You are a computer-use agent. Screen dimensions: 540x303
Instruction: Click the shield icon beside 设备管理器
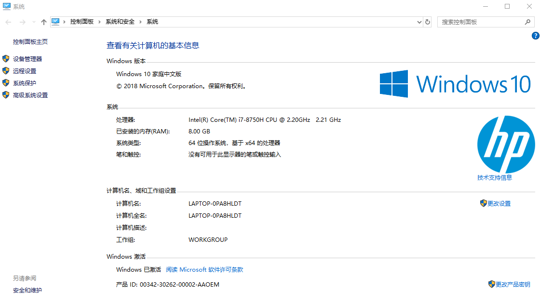[x=6, y=59]
